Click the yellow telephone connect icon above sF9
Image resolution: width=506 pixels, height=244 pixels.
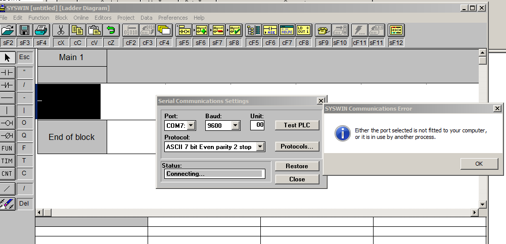pyautogui.click(x=324, y=30)
